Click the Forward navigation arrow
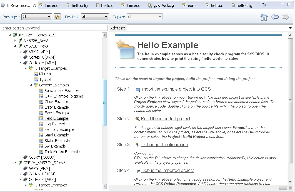The height and width of the screenshot is (192, 295). tap(286, 17)
